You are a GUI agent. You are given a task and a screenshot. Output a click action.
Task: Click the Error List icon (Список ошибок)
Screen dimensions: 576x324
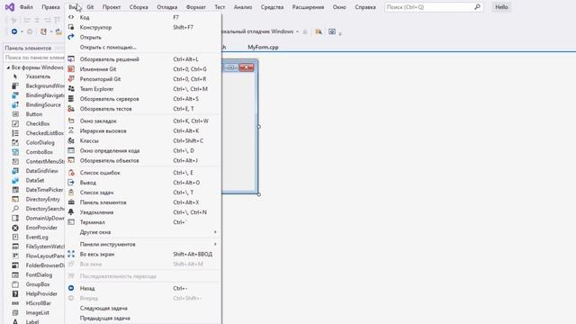point(71,172)
